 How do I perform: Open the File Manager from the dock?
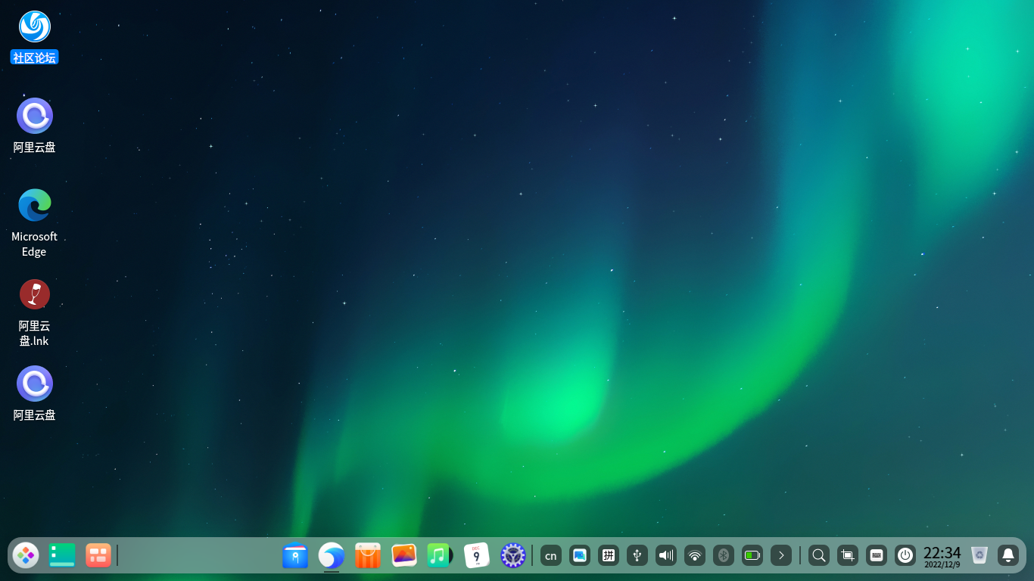(x=295, y=555)
